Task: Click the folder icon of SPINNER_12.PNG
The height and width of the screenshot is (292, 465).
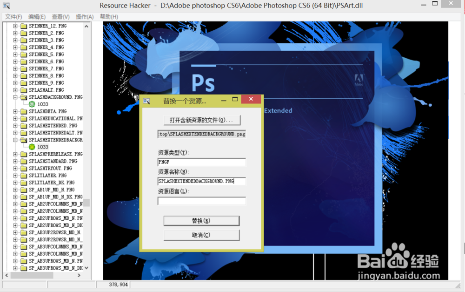Action: coord(24,26)
